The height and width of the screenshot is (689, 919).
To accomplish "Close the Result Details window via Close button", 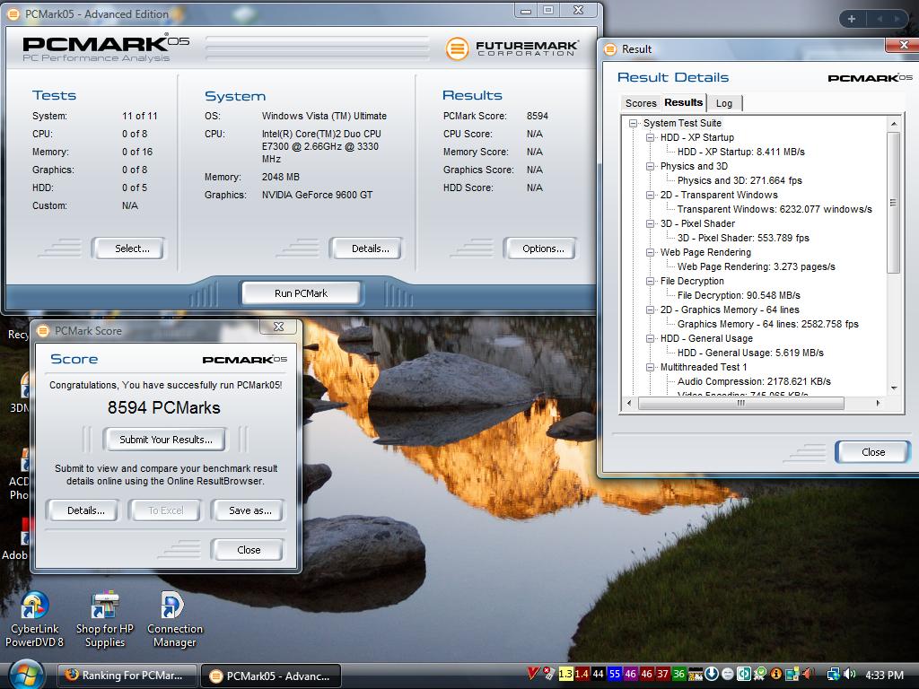I will click(x=872, y=452).
